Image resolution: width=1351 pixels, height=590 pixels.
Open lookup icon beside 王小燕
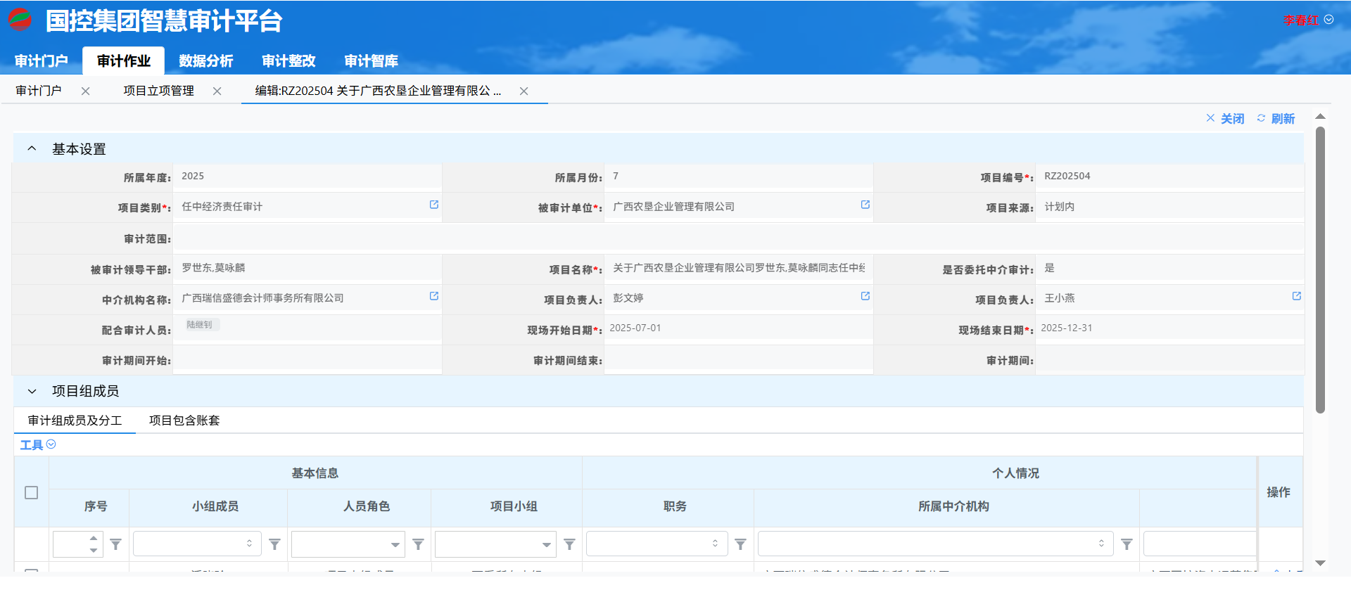point(1297,296)
